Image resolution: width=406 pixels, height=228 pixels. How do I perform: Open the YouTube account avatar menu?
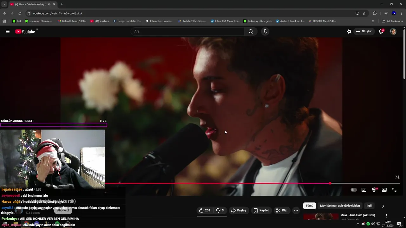(x=393, y=31)
